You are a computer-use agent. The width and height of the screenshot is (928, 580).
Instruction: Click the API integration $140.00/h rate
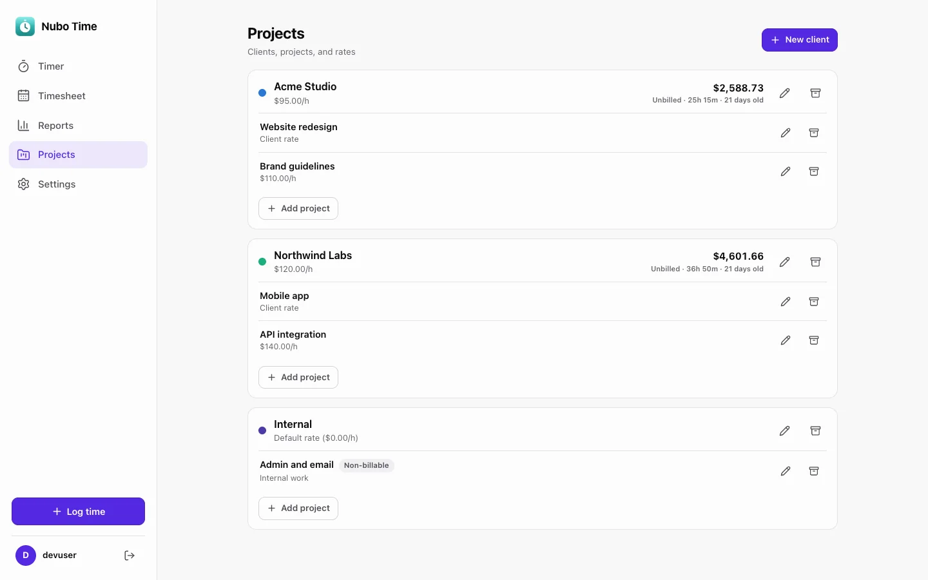[278, 347]
